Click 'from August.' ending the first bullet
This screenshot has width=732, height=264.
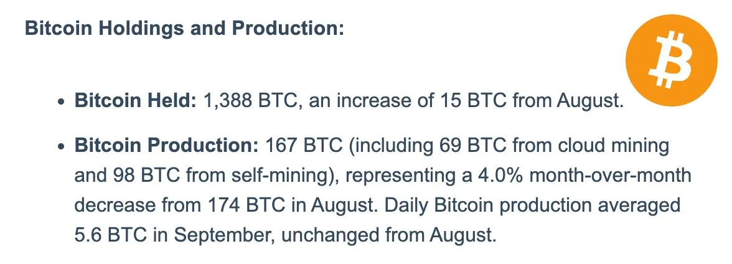click(568, 101)
